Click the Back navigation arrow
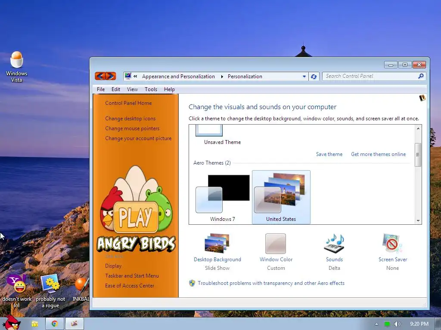This screenshot has width=441, height=330. (100, 76)
